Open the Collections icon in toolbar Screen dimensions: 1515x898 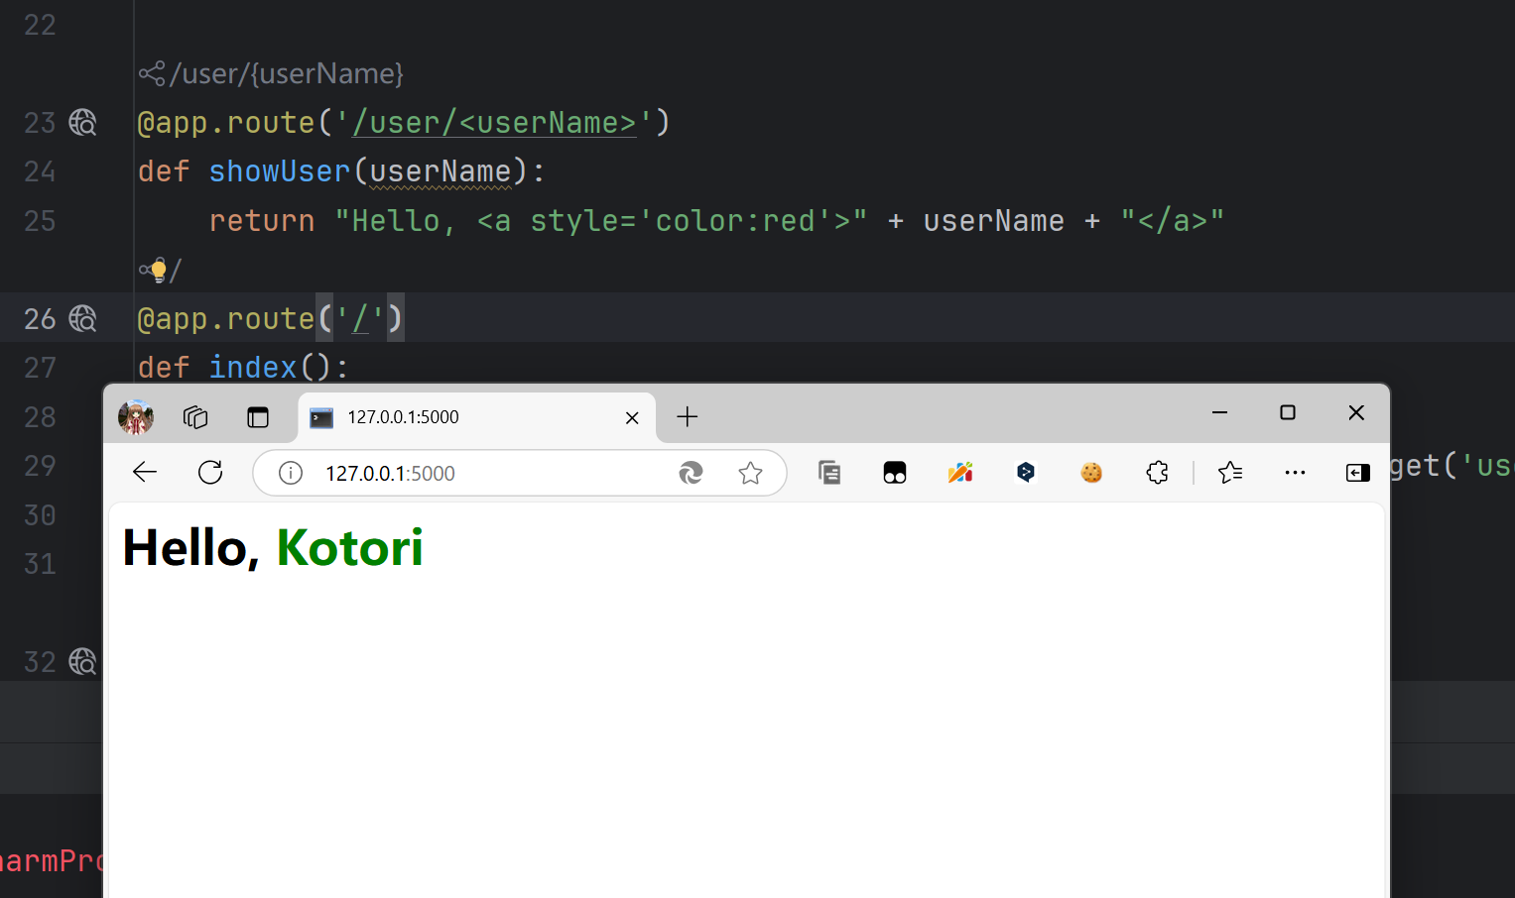[x=829, y=473]
